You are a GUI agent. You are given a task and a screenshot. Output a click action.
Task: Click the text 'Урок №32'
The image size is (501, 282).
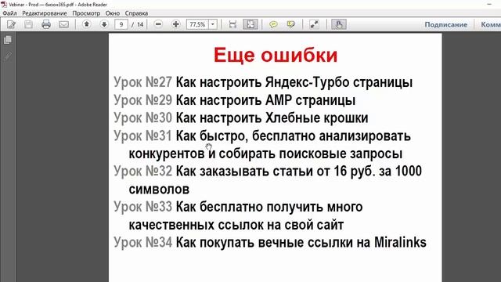coord(142,171)
